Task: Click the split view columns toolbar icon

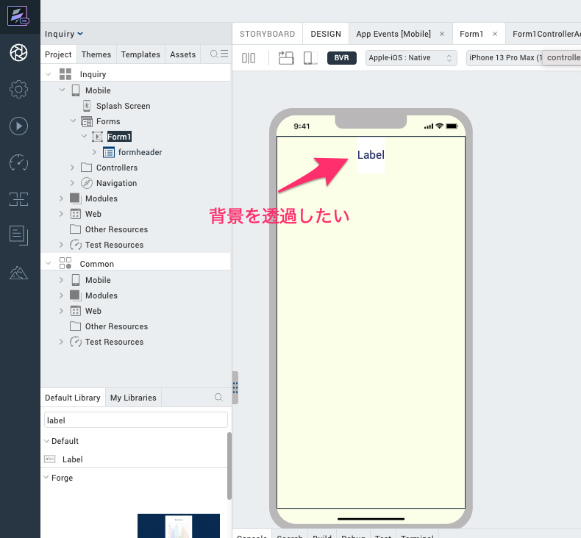Action: click(x=249, y=58)
